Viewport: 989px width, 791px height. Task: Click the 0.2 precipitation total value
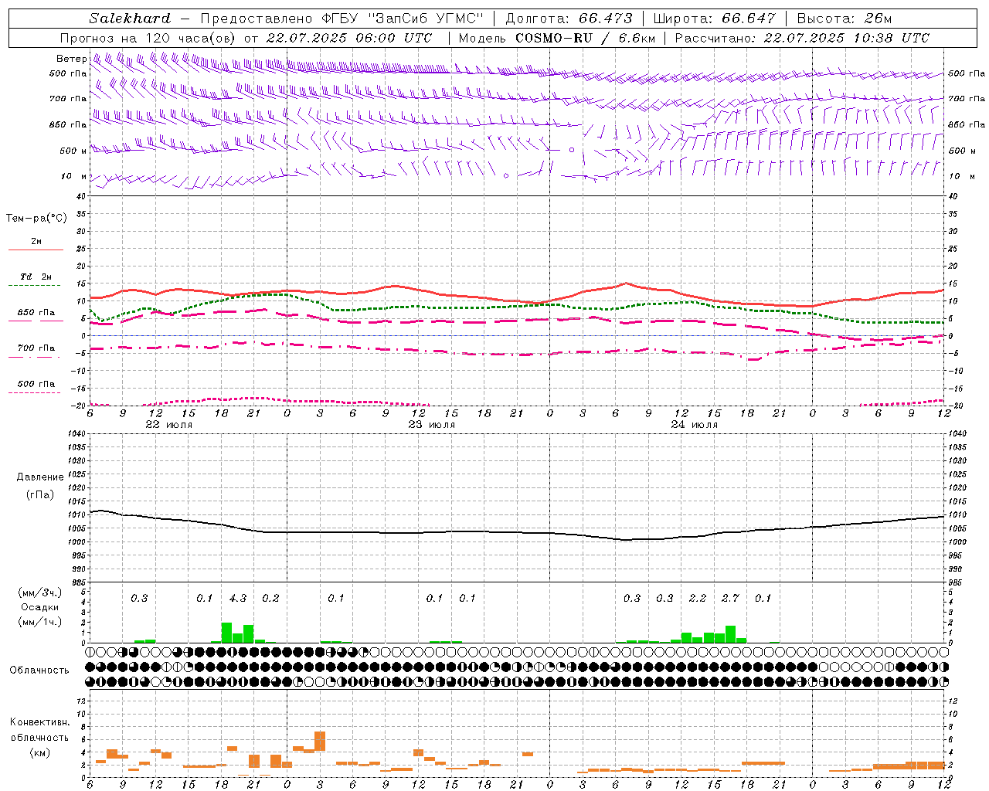pyautogui.click(x=270, y=598)
